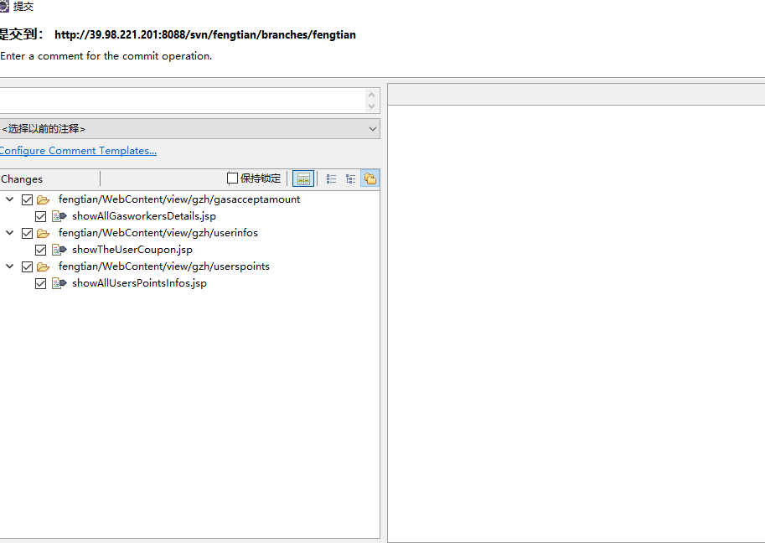Click the Changes section header
Viewport: 765px width, 543px height.
point(22,178)
